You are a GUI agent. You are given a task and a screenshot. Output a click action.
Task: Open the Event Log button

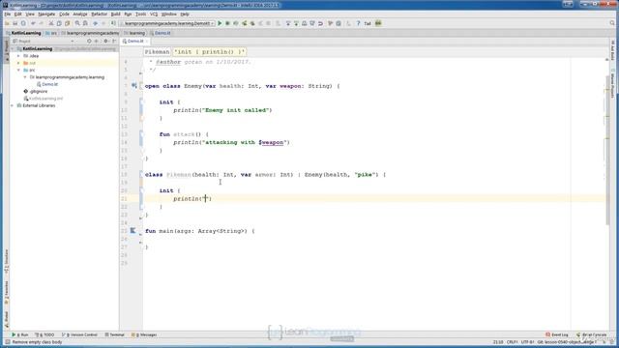click(557, 334)
